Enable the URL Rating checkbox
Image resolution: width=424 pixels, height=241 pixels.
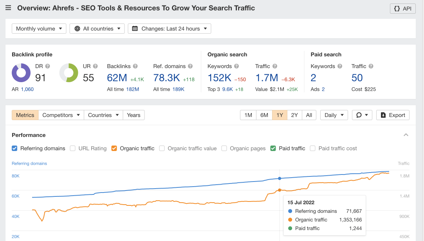tap(72, 148)
